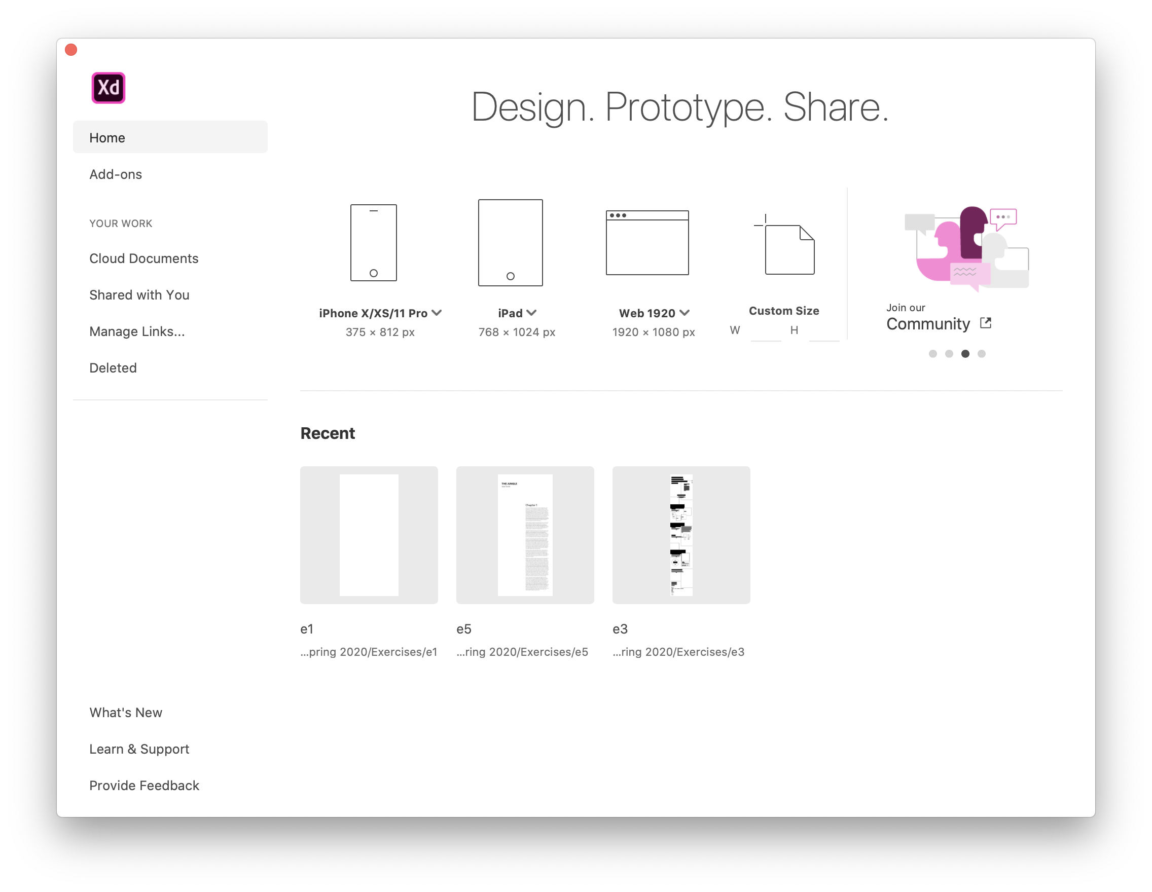The image size is (1152, 892).
Task: Click Learn & Support link
Action: [x=139, y=749]
